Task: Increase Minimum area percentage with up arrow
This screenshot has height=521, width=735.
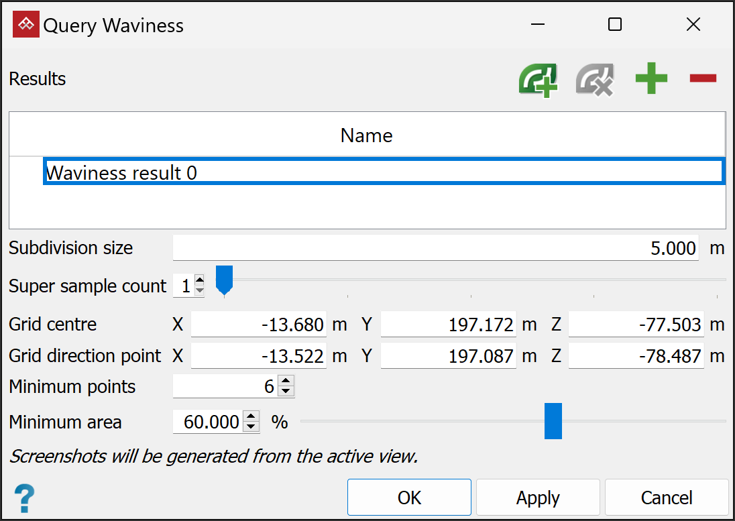Action: [251, 417]
